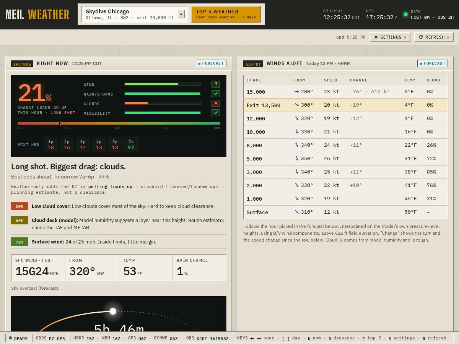Click the HRRR 15Z model status entry
This screenshot has width=459, height=344.
click(84, 338)
